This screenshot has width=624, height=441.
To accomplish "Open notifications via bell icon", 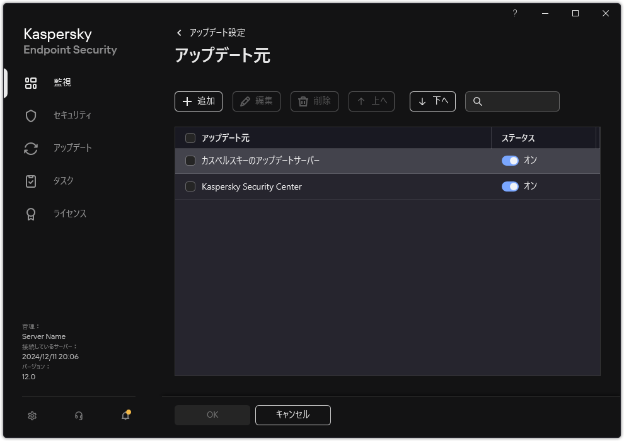I will click(124, 416).
